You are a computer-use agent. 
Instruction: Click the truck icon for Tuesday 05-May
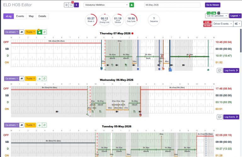click(x=22, y=125)
